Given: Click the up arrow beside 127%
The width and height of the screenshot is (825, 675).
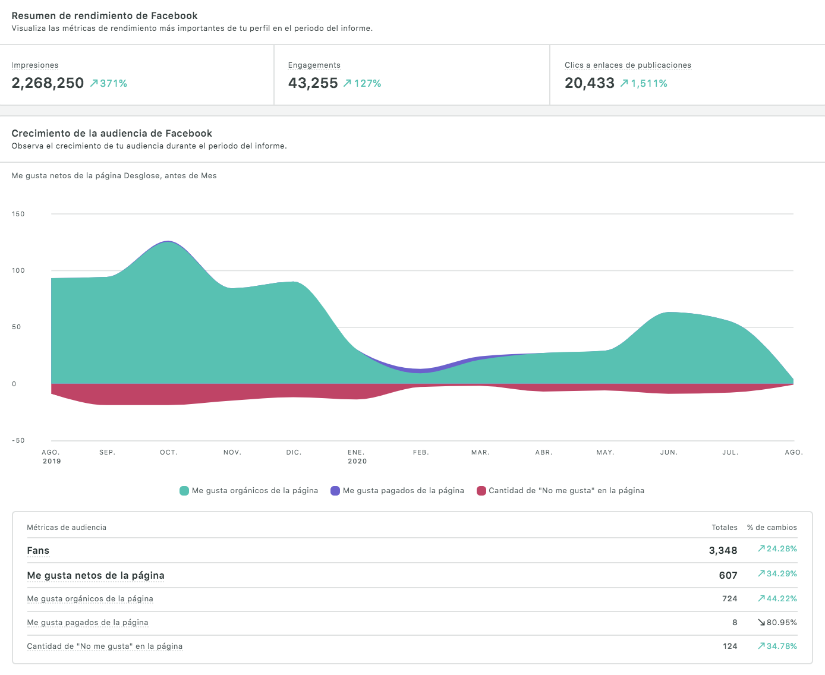Looking at the screenshot, I should click(348, 84).
